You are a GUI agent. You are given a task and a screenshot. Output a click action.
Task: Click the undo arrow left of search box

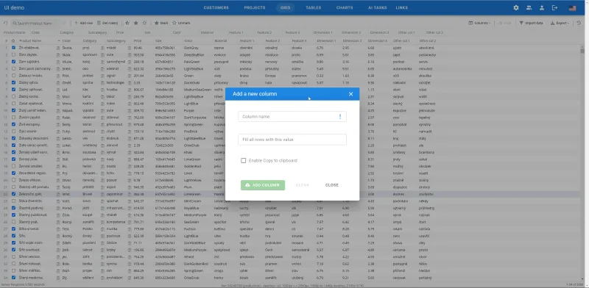click(x=6, y=23)
